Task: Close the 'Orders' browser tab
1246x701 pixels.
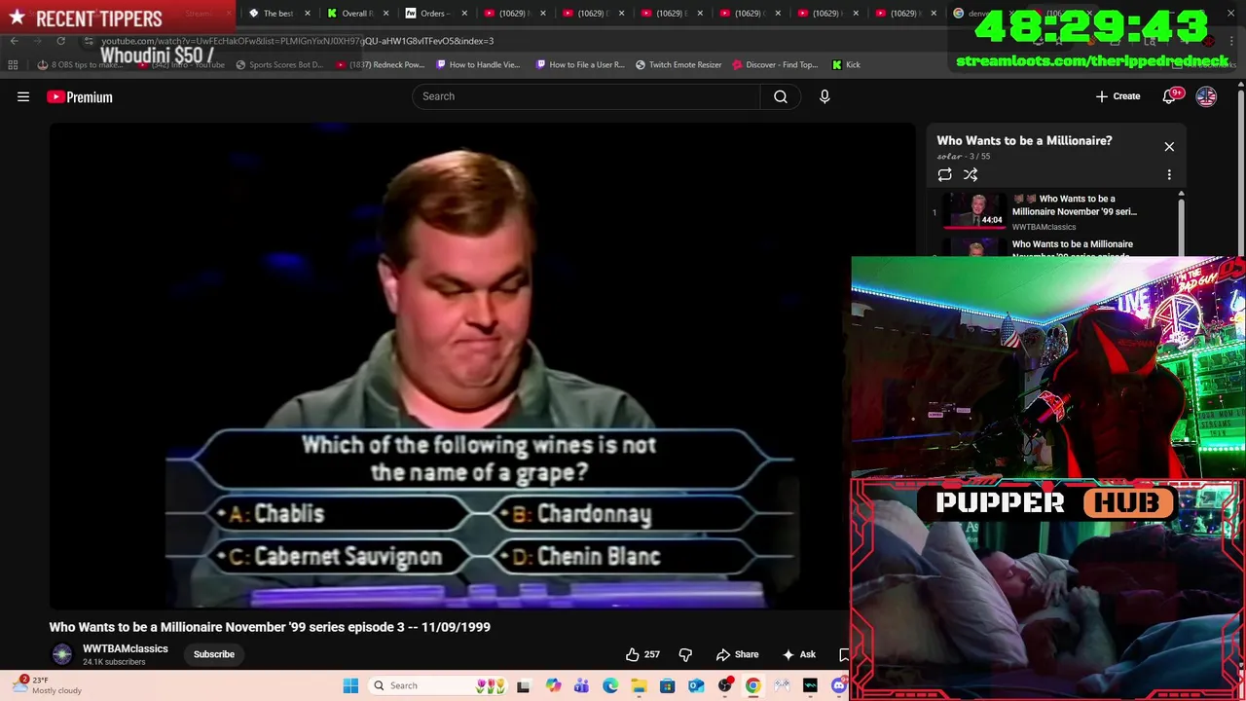Action: tap(464, 13)
